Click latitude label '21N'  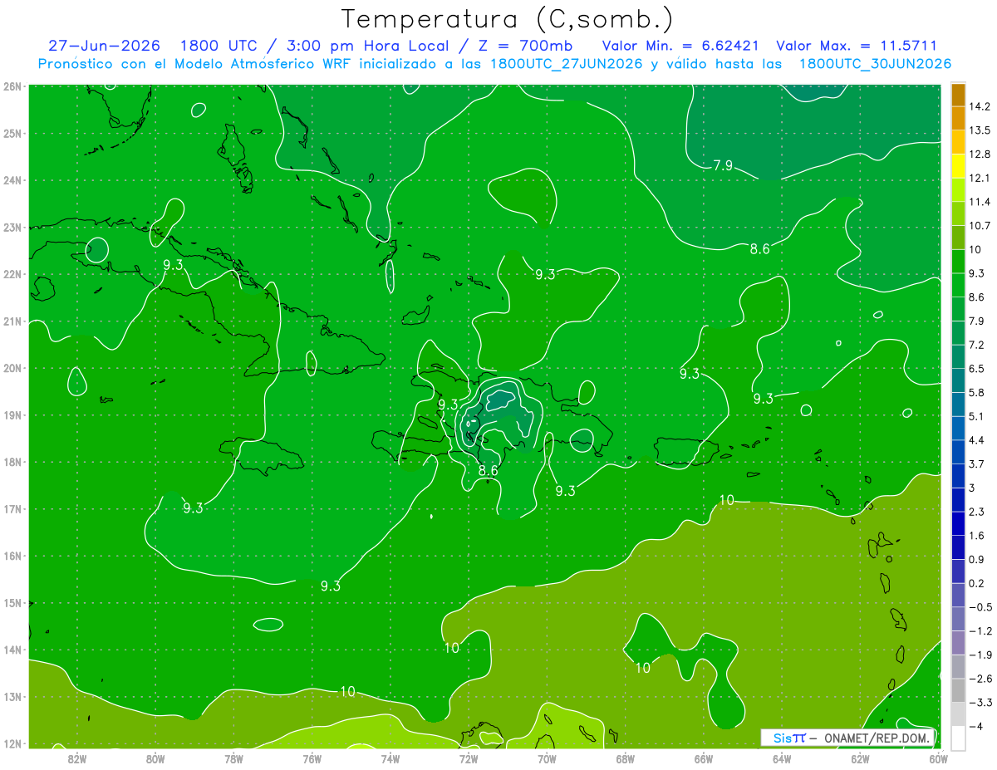[x=12, y=321]
